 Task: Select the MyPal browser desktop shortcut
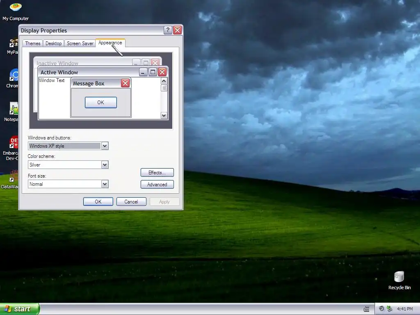(13, 46)
